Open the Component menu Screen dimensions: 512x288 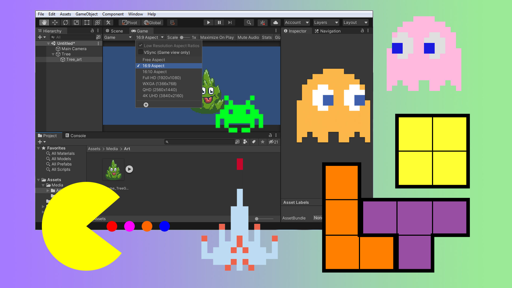pos(113,14)
